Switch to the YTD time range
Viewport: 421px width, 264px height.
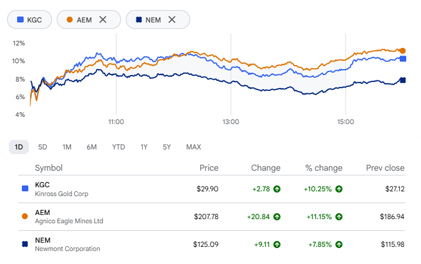(x=119, y=147)
